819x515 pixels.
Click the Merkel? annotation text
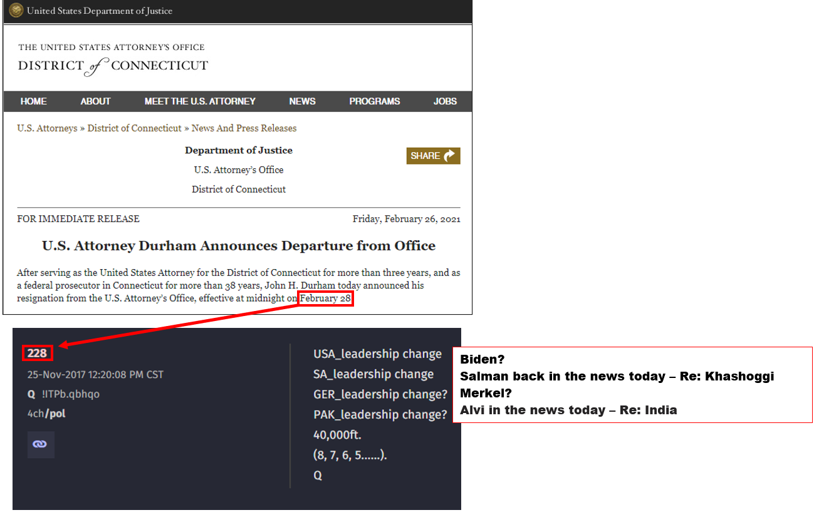[486, 393]
